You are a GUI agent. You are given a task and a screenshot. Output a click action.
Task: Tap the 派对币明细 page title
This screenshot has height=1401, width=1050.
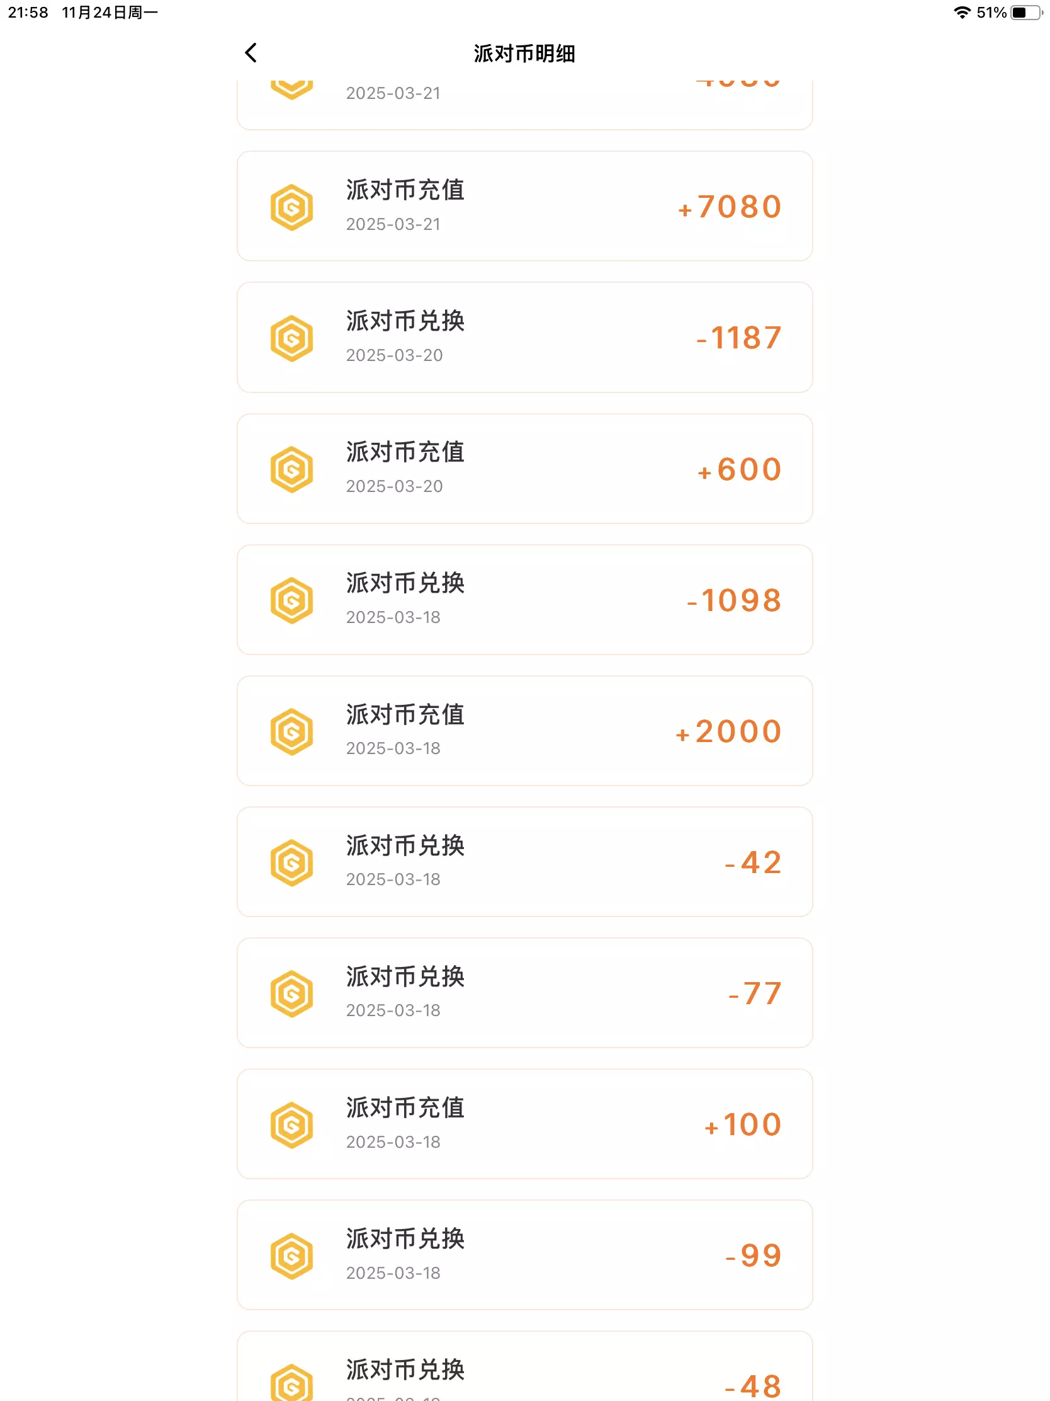pos(524,54)
